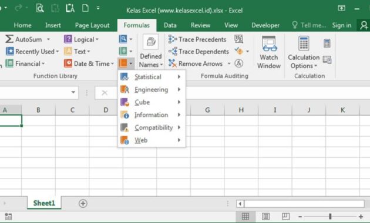This screenshot has width=370, height=223.
Task: Open Date & Time functions menu
Action: click(x=89, y=63)
